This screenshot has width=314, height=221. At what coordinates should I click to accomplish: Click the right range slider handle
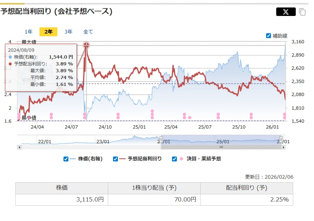(281, 139)
